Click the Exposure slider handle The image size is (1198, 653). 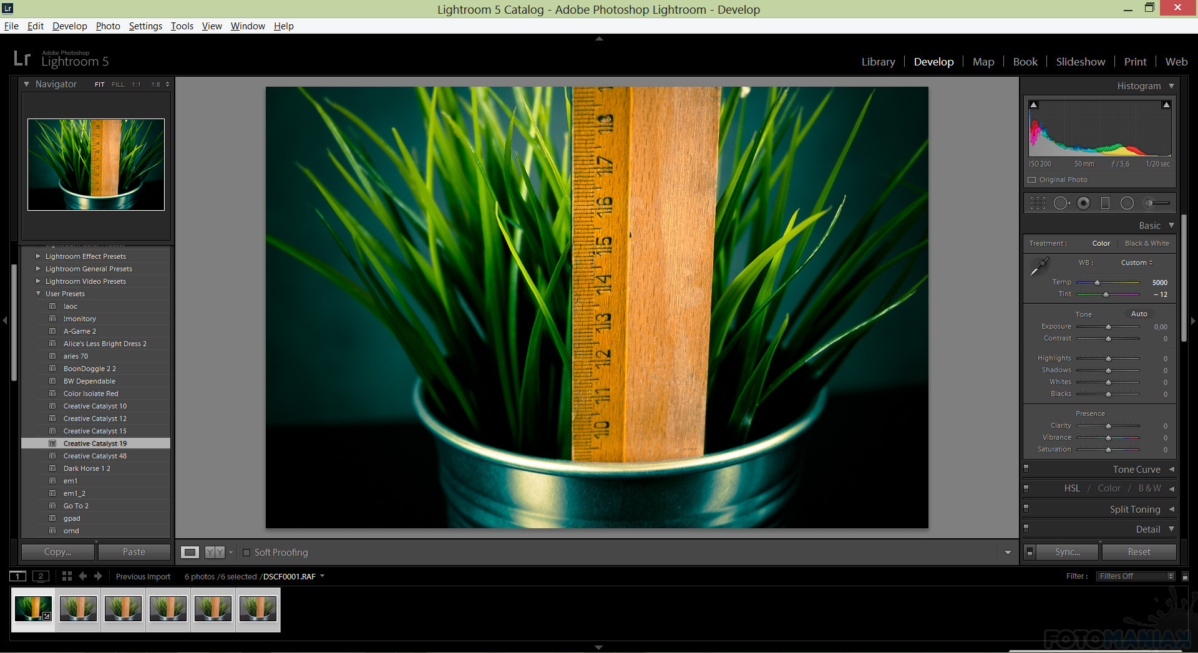(x=1108, y=327)
